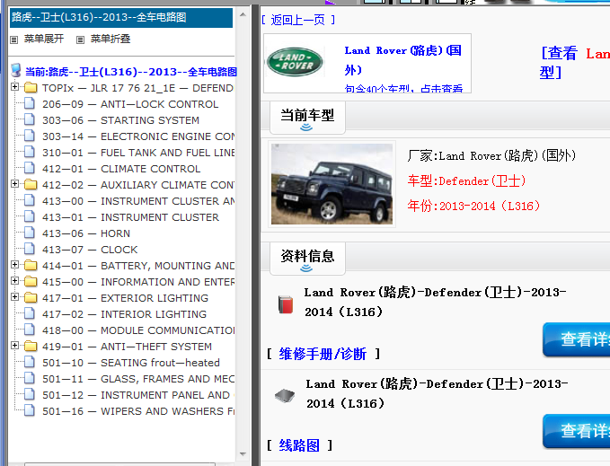The image size is (610, 466).
Task: Click document icon for 417-02 INTERIOR LIGHTING
Action: (x=29, y=313)
